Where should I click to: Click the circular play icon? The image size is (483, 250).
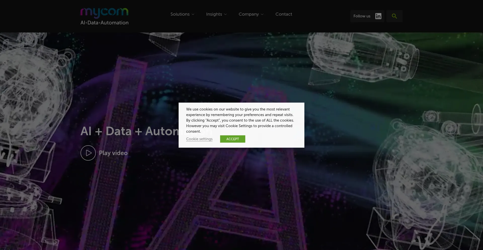coord(88,153)
